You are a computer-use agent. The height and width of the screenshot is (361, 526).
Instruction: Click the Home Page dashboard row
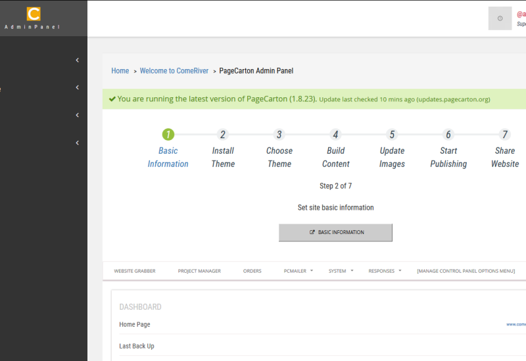[x=322, y=324]
